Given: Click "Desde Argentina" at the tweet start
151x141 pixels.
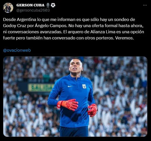Looking at the screenshot, I should [20, 20].
